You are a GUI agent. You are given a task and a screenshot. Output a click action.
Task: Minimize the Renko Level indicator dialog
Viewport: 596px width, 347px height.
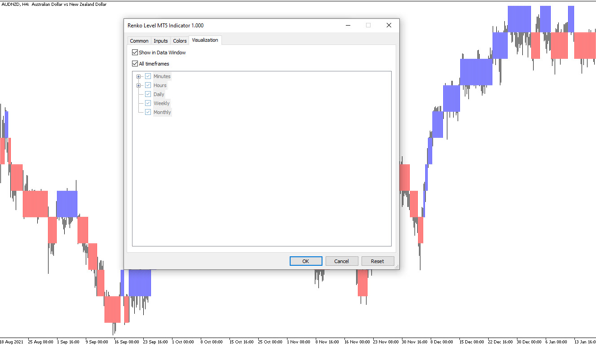point(348,26)
